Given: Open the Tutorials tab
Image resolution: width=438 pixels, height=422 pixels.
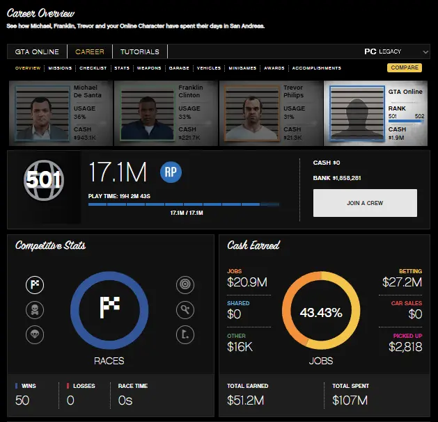Looking at the screenshot, I should (140, 52).
